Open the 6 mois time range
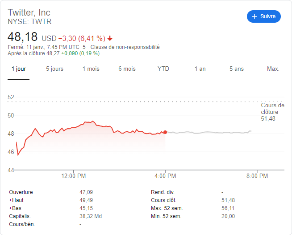Image resolution: width=292 pixels, height=235 pixels. click(127, 69)
